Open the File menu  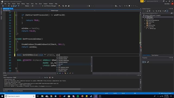point(2,4)
